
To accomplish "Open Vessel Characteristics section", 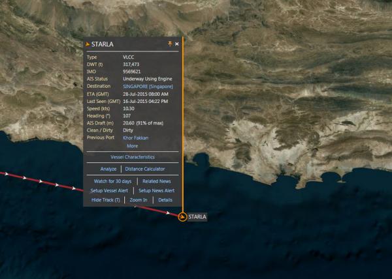I will click(132, 157).
